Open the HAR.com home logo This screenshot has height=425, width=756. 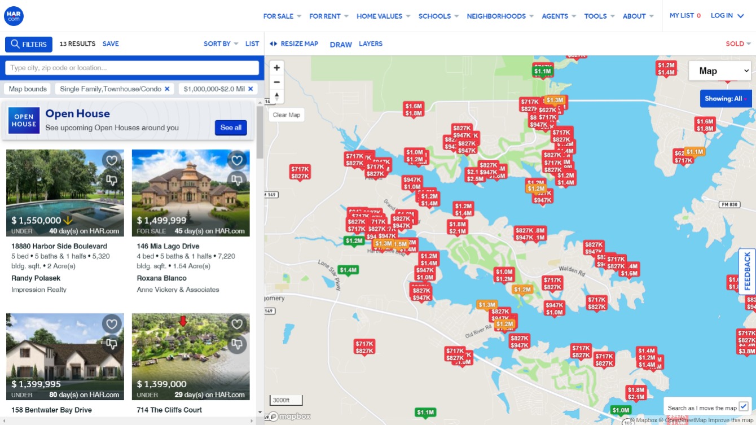tap(14, 16)
